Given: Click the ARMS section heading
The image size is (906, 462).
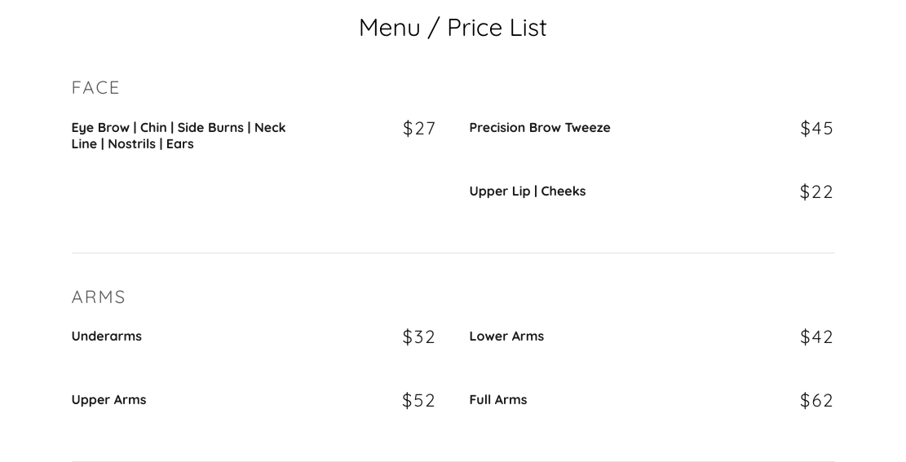Looking at the screenshot, I should click(x=99, y=297).
